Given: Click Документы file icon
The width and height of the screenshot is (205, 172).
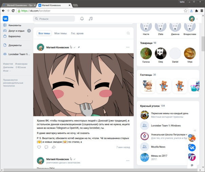Looking at the screenshot, I should [5, 45].
